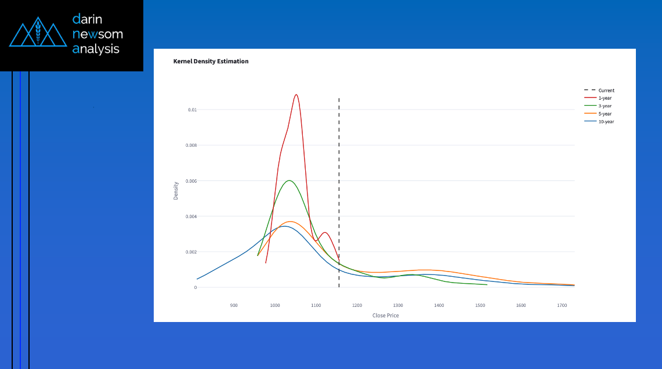
Task: Select the 1700 tick on the x-axis
Action: coord(562,305)
